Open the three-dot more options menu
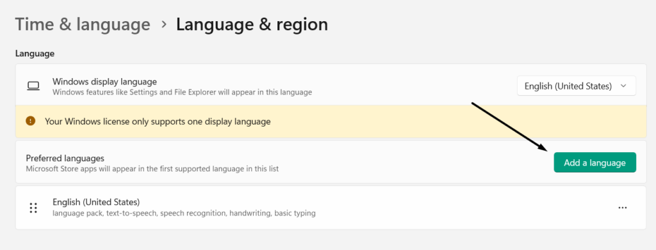Viewport: 656px width, 250px height. (x=623, y=207)
